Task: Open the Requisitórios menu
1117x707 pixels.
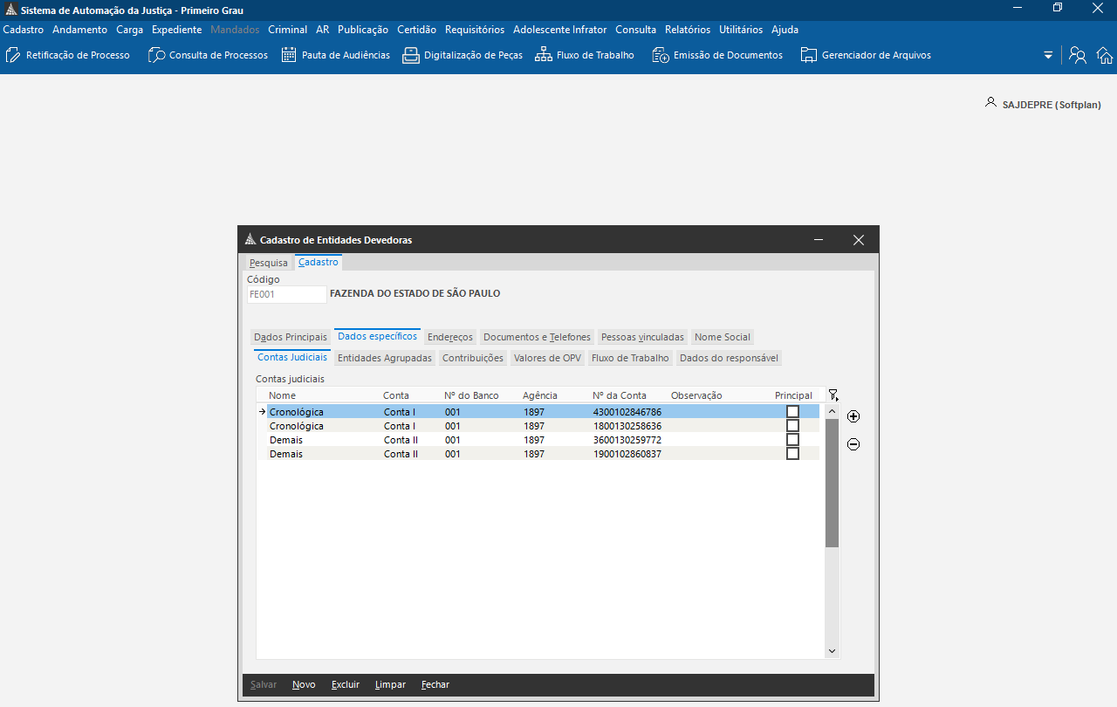Action: (475, 30)
